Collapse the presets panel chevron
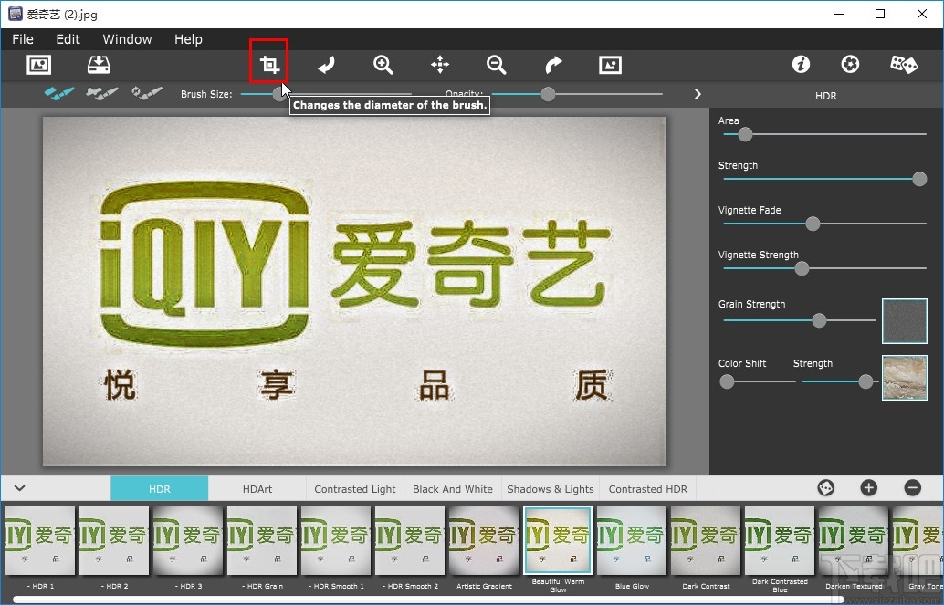 pos(20,488)
